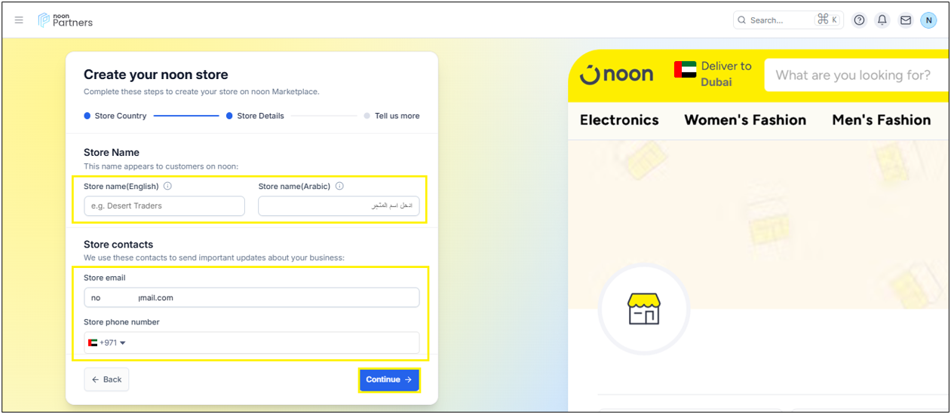Open the help question mark icon
The image size is (951, 414).
click(x=859, y=20)
